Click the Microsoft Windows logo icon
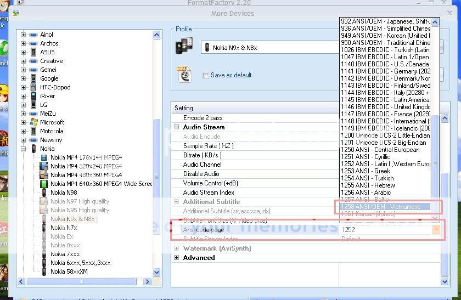This screenshot has width=461, height=300. point(33,122)
